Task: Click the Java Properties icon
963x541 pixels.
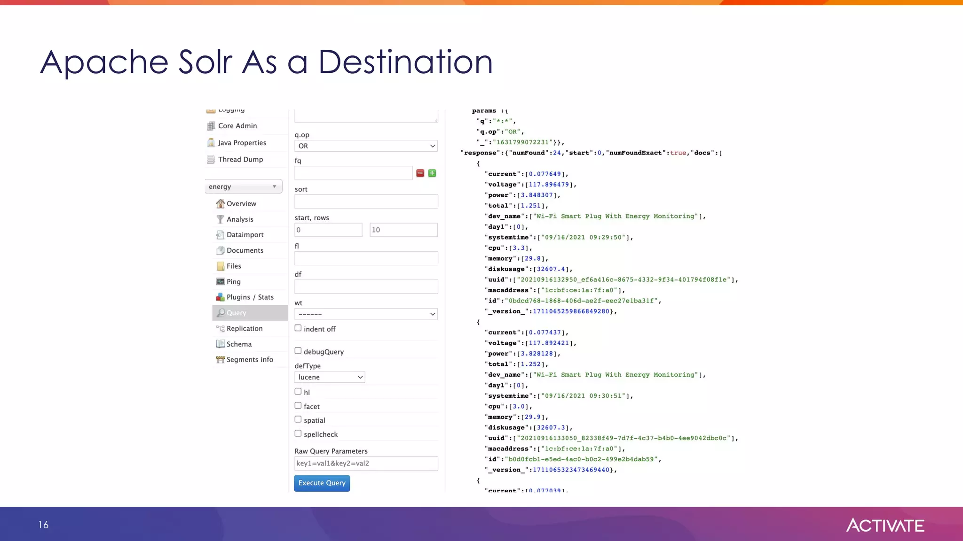Action: pyautogui.click(x=211, y=143)
